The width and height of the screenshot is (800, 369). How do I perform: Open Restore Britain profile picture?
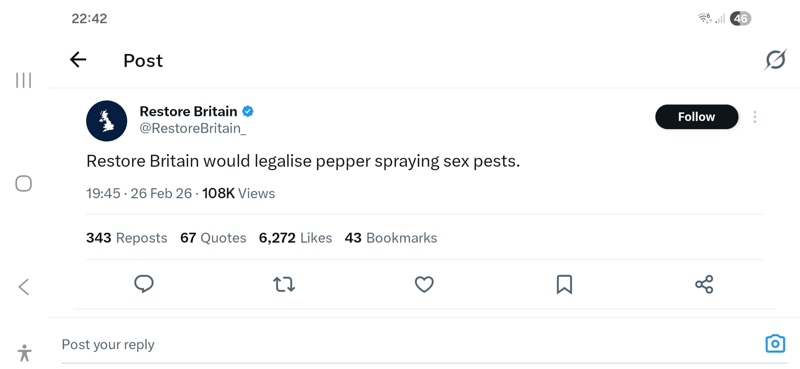coord(106,121)
